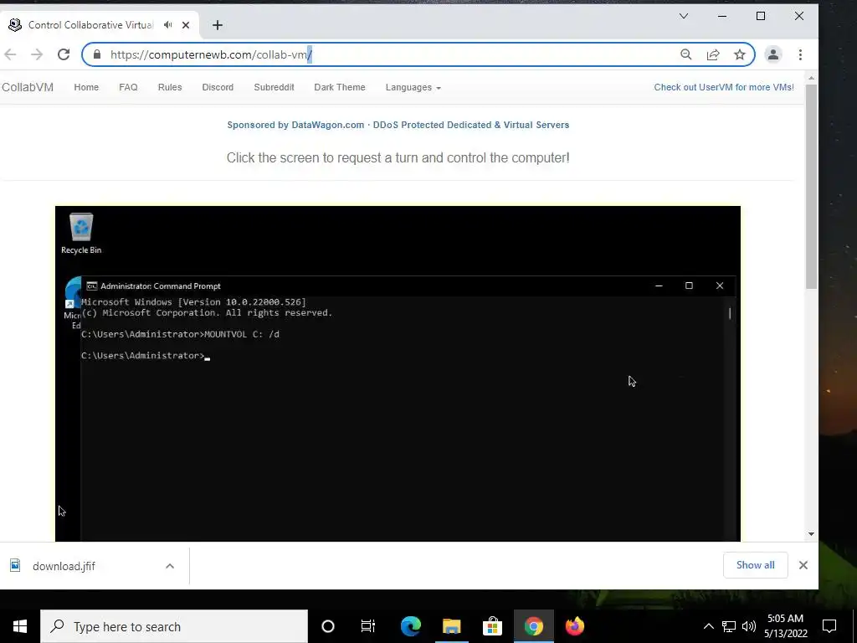
Task: Open the Rules page
Action: pyautogui.click(x=170, y=87)
